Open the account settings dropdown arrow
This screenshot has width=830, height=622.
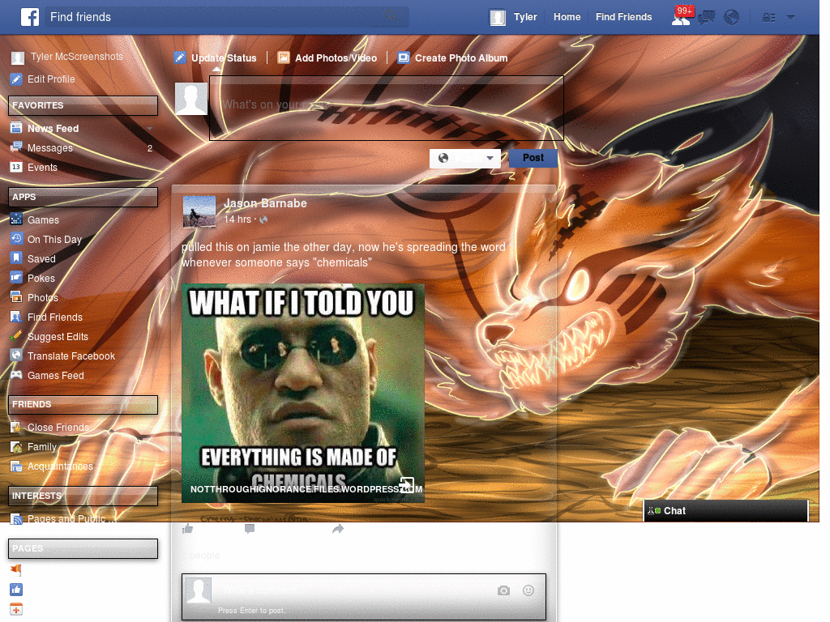click(790, 16)
